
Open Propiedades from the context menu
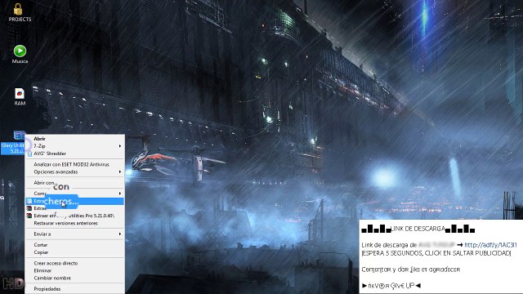click(x=47, y=288)
